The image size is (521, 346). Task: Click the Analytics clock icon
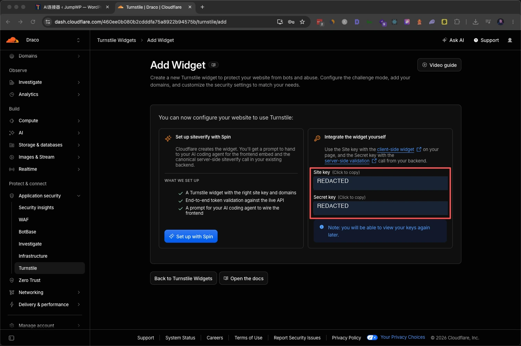coord(12,95)
